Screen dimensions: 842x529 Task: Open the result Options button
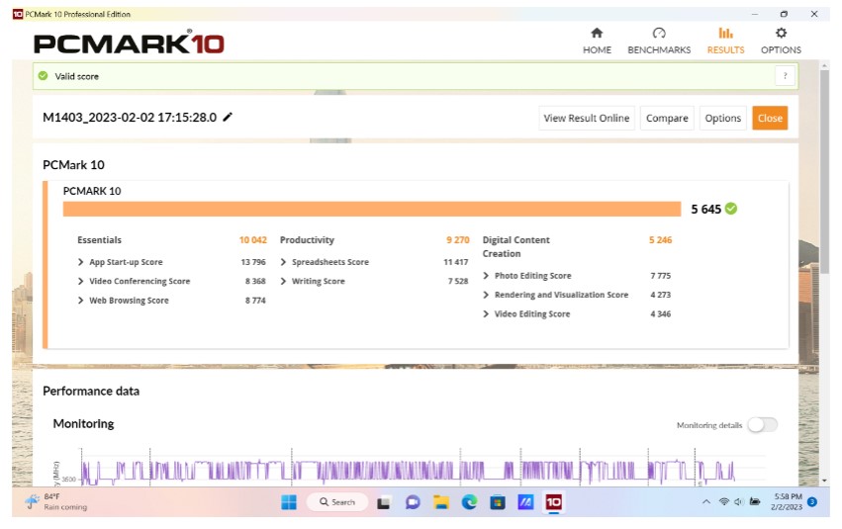[723, 118]
